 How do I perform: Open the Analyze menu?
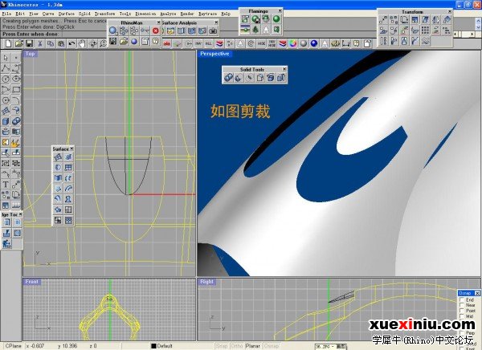click(168, 14)
